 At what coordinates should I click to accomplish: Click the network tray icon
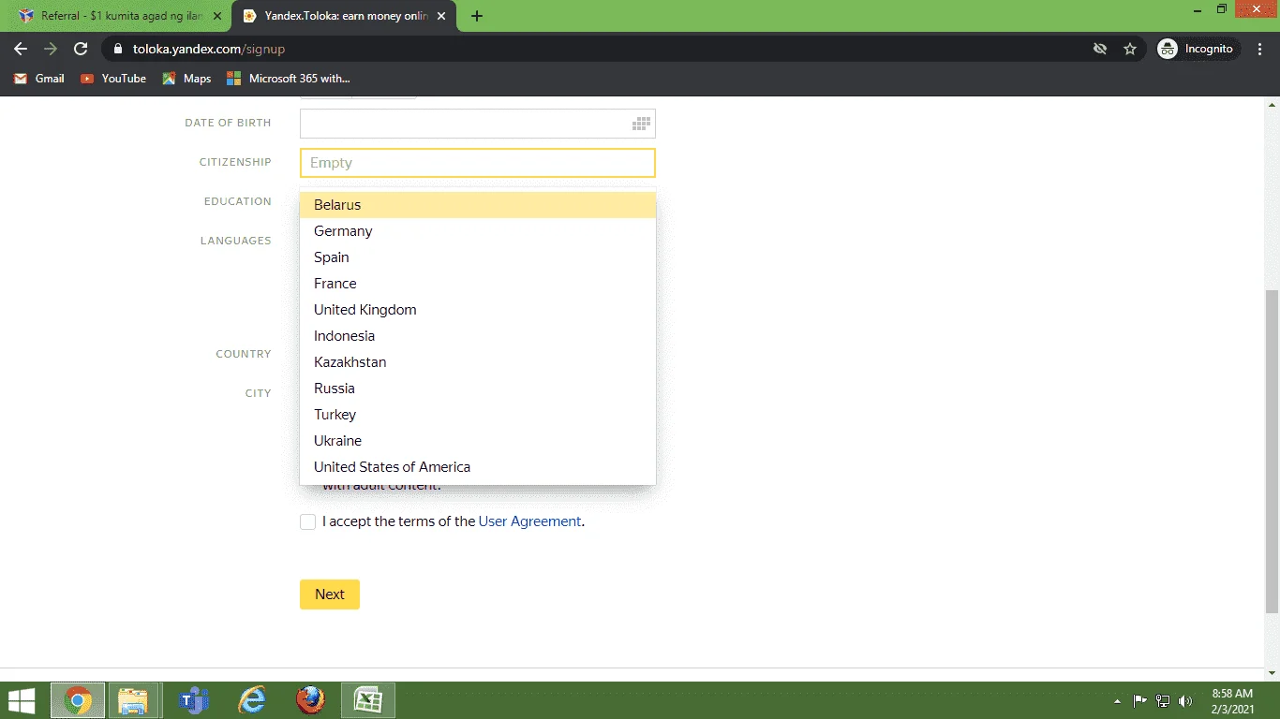[x=1163, y=700]
